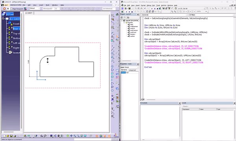Click the (Name) property field in Properties panel
The image size is (236, 141).
coord(129,73)
